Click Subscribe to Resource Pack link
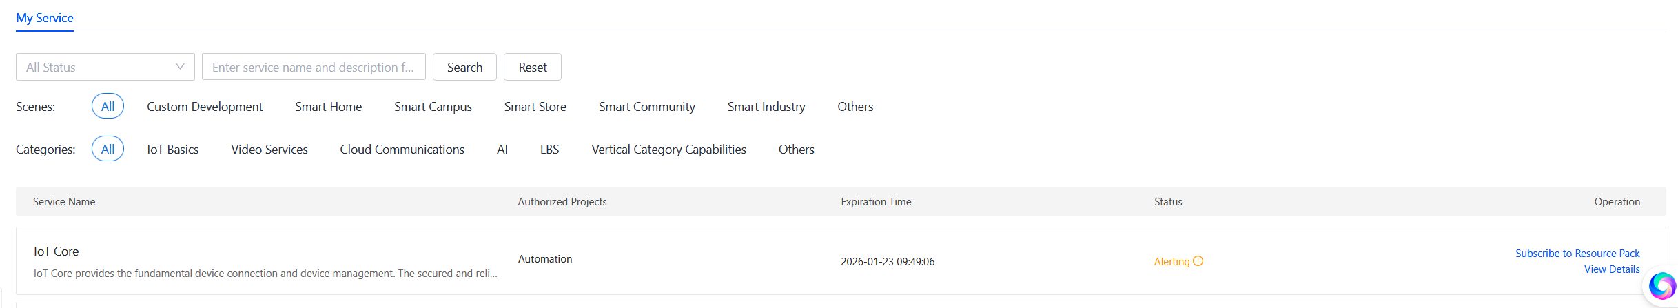Screen dimensions: 1678x308 tap(1577, 254)
